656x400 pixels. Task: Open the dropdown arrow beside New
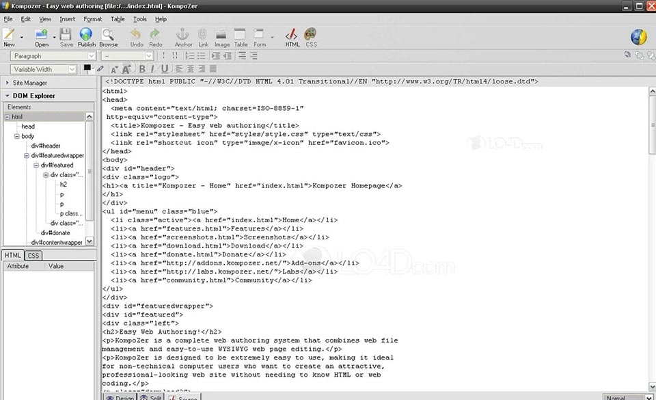click(22, 37)
